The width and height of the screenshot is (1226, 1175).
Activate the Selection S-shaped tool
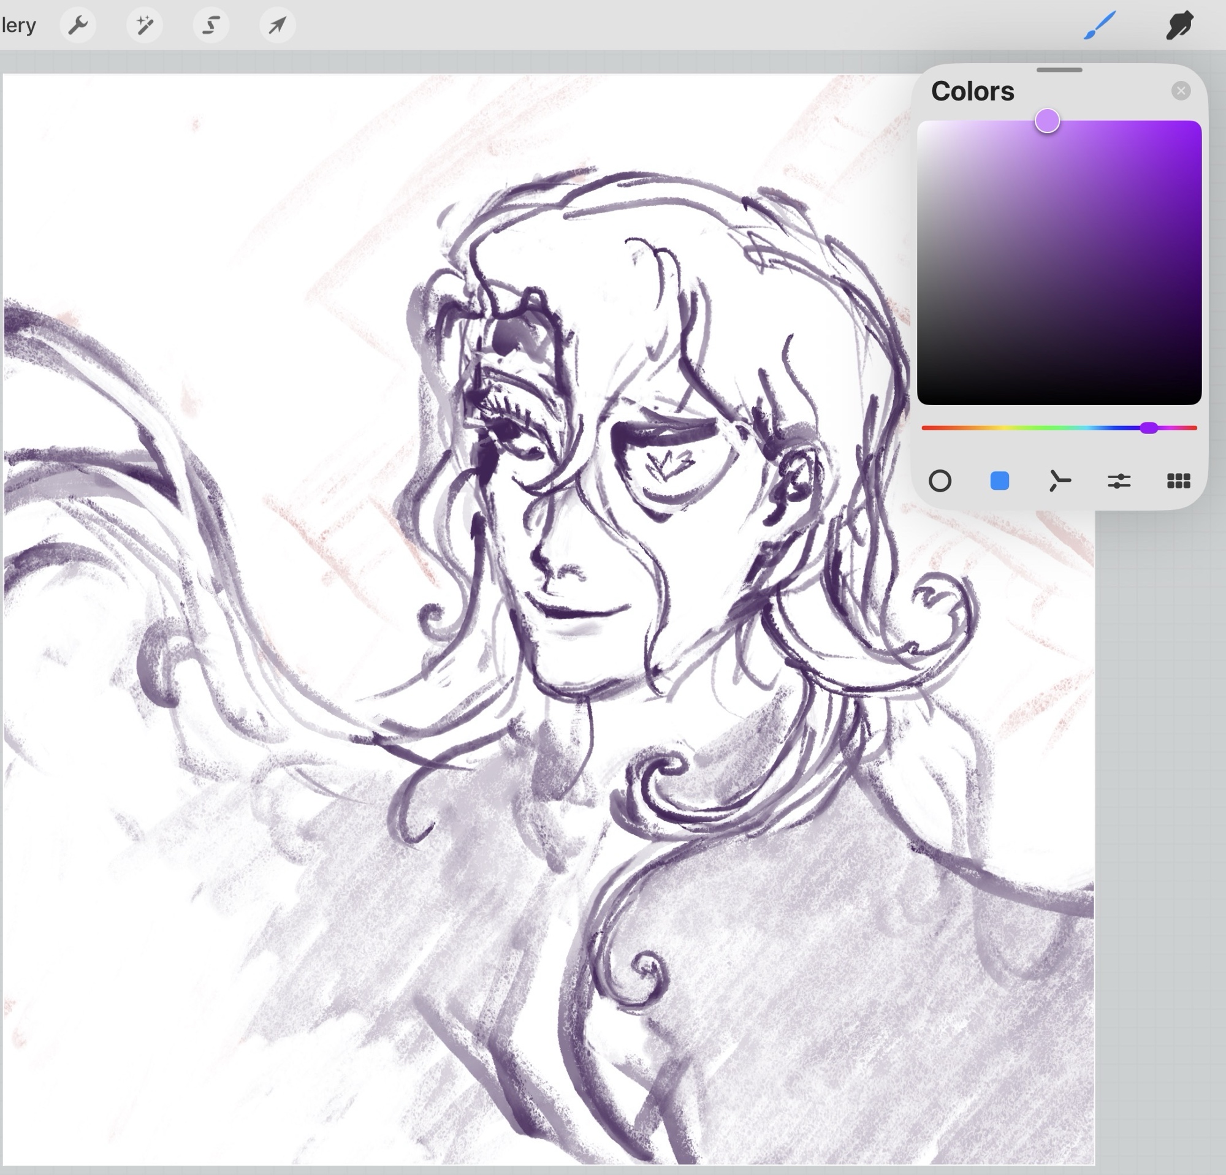coord(211,26)
